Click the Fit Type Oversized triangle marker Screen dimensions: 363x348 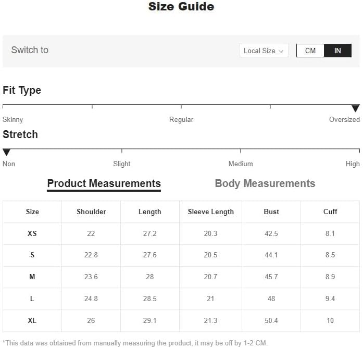(x=355, y=108)
